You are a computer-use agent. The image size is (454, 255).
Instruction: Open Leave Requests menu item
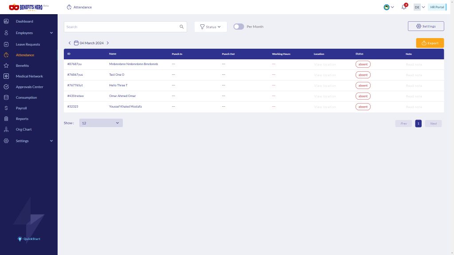click(28, 44)
